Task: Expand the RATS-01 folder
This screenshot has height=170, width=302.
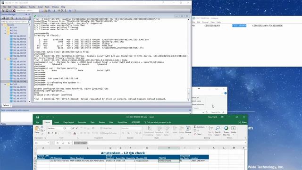Action: 5,27
